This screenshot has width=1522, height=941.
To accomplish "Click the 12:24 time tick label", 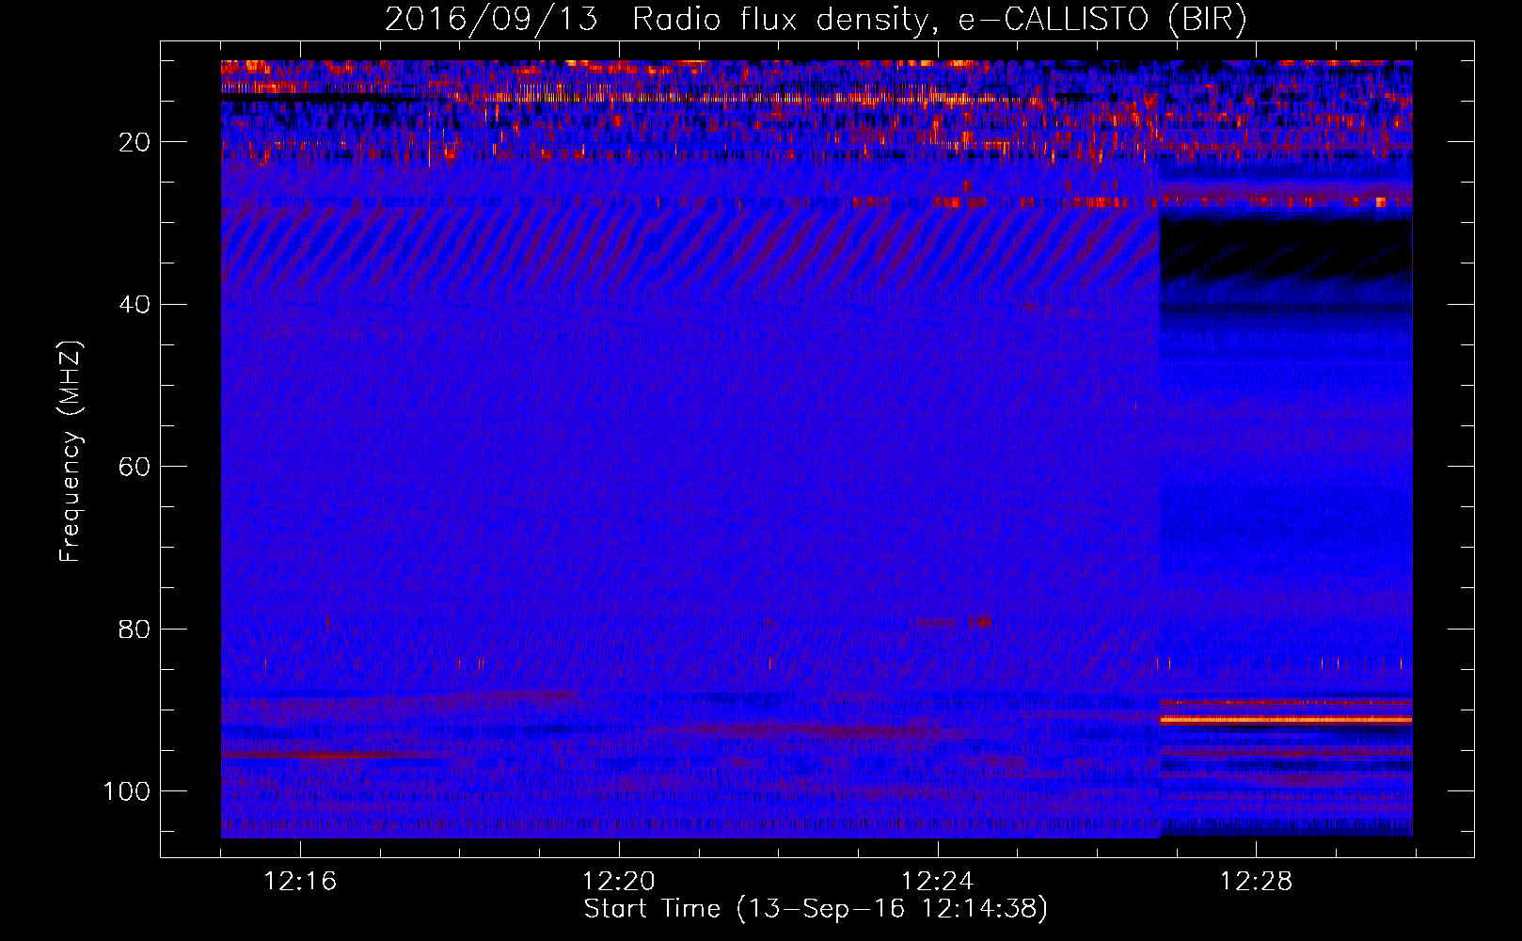I will (938, 882).
